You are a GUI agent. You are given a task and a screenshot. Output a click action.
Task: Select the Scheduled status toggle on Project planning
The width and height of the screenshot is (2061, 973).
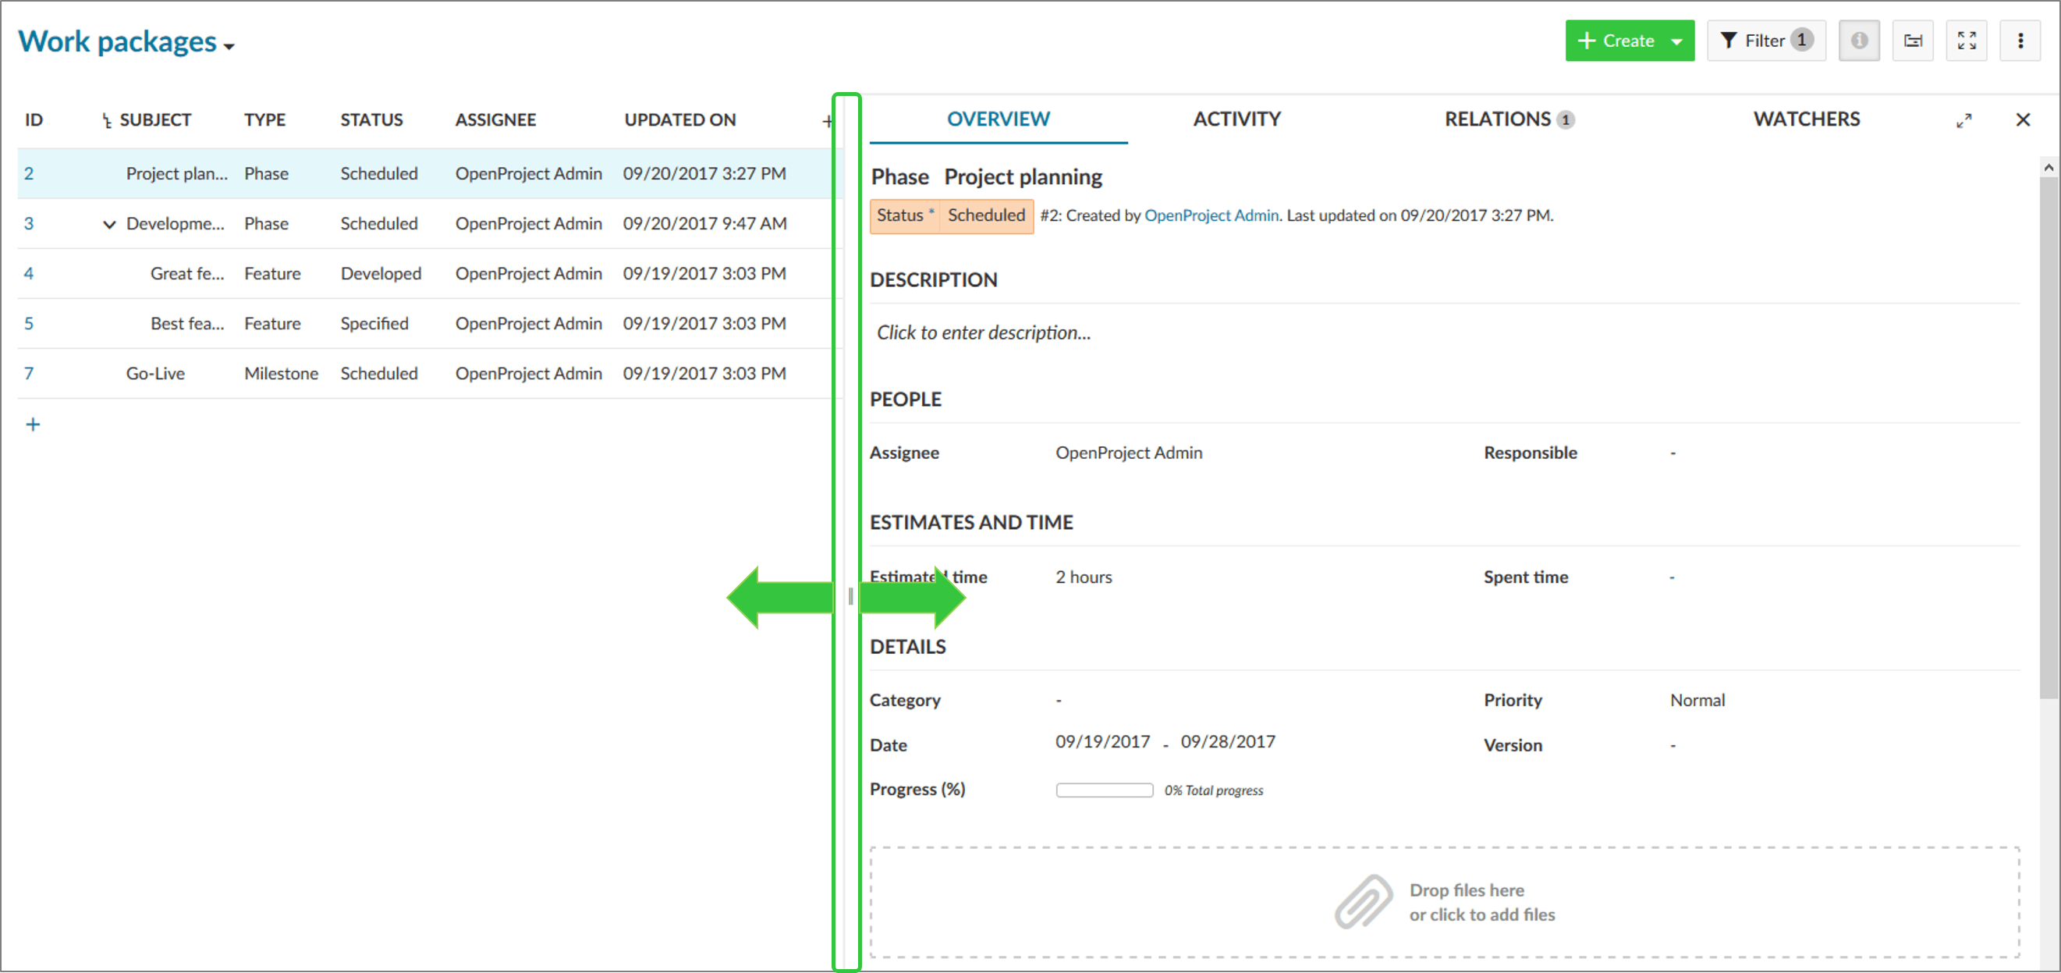pos(986,215)
